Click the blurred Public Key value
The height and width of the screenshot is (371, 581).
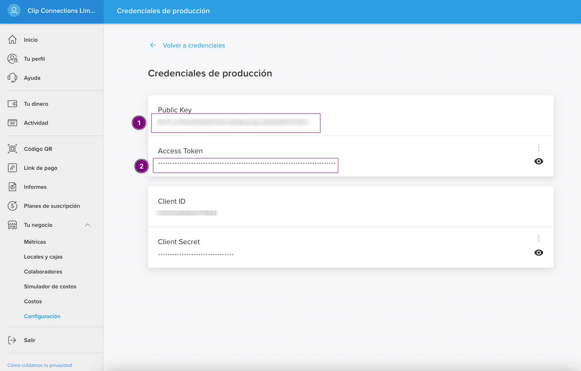[233, 122]
